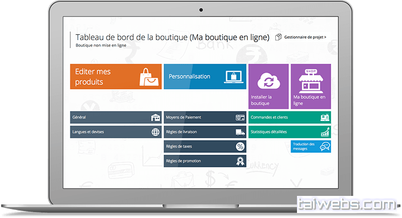Screen dimensions: 402x218
Task: Click the growth chart icon for Statistiques détaillées
Action: coord(325,132)
